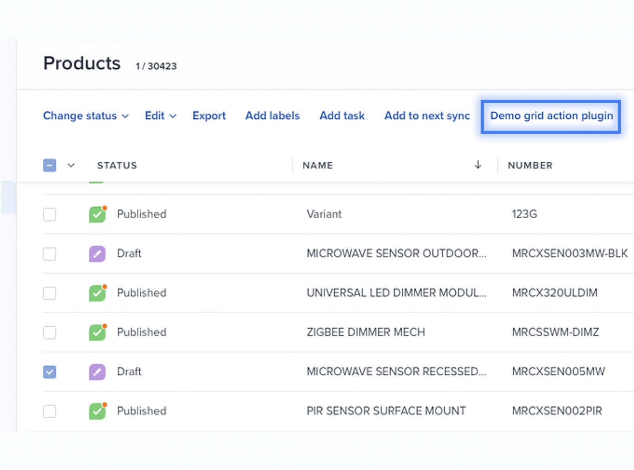Click the NUMBER column header

click(530, 166)
